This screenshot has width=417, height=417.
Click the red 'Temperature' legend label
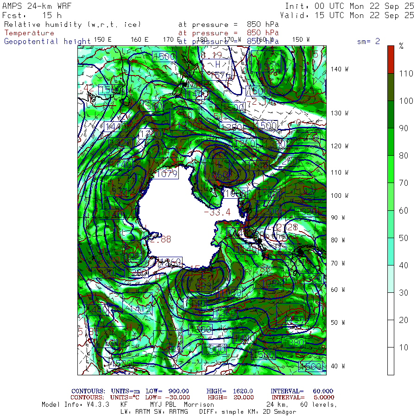(x=29, y=33)
